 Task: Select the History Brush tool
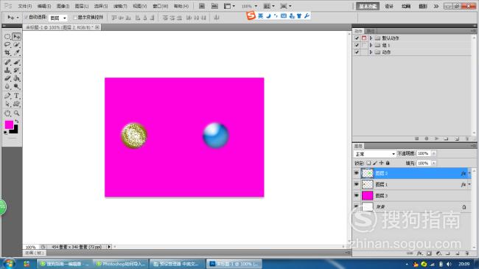tap(16, 70)
